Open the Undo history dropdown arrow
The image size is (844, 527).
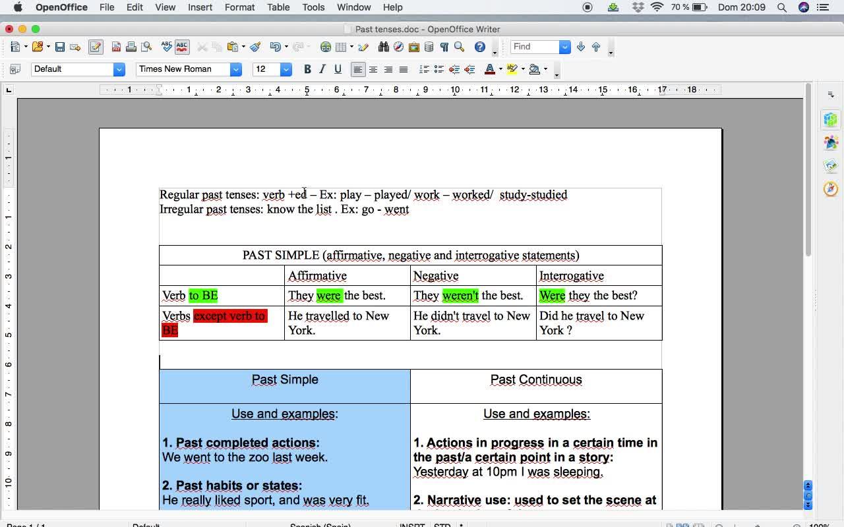pyautogui.click(x=286, y=47)
